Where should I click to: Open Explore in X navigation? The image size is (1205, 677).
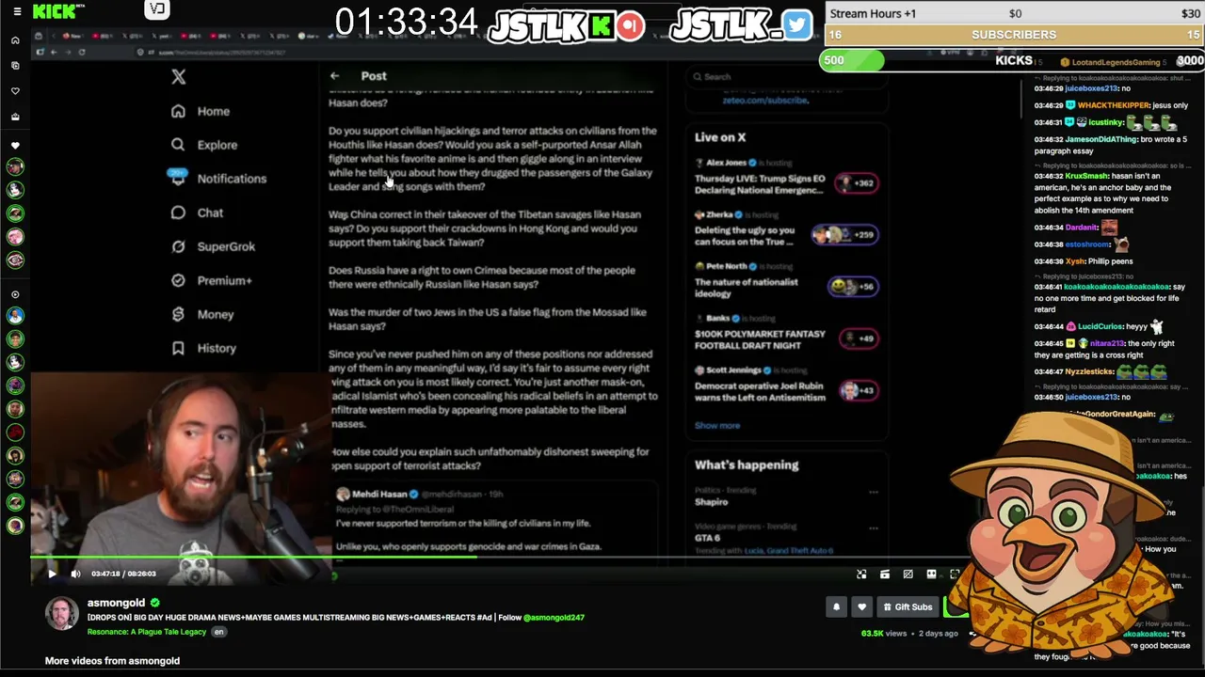click(x=204, y=145)
